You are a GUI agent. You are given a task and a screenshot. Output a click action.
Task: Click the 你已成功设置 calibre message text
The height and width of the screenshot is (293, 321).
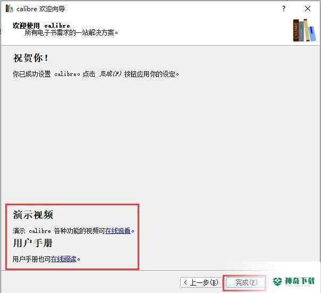click(x=96, y=74)
